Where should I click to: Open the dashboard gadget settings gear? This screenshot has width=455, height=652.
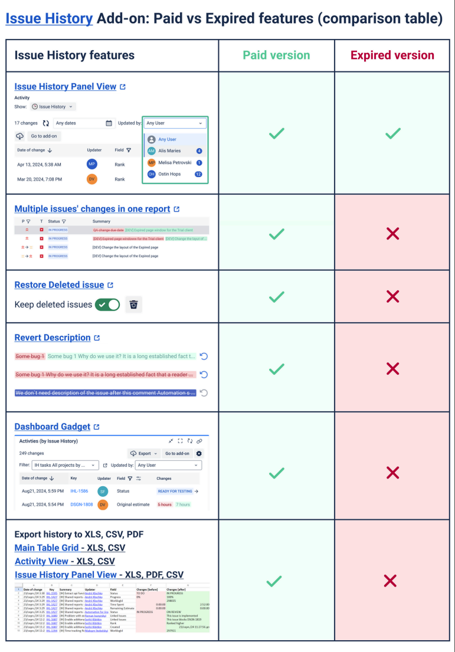199,453
